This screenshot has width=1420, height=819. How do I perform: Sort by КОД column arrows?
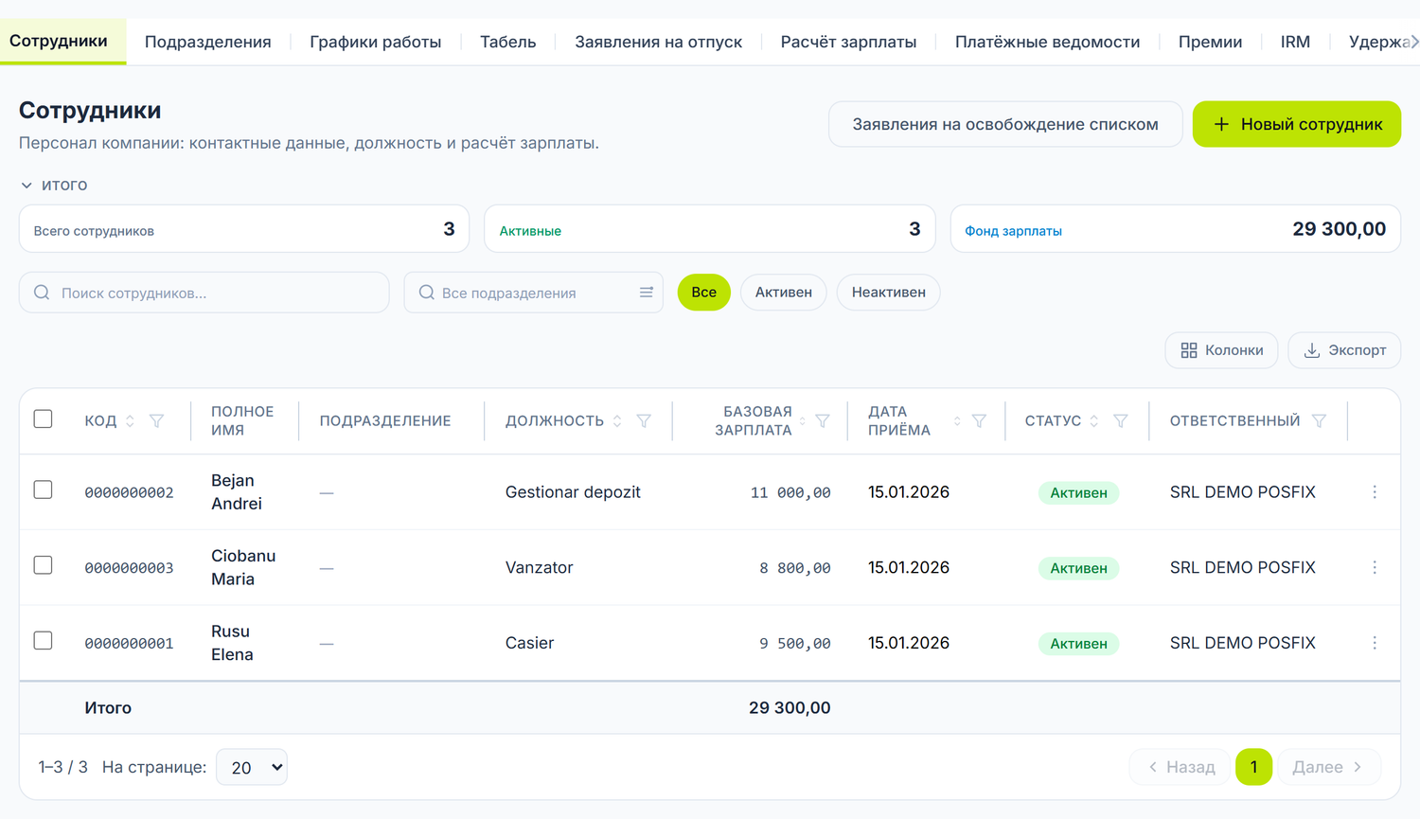tap(130, 420)
